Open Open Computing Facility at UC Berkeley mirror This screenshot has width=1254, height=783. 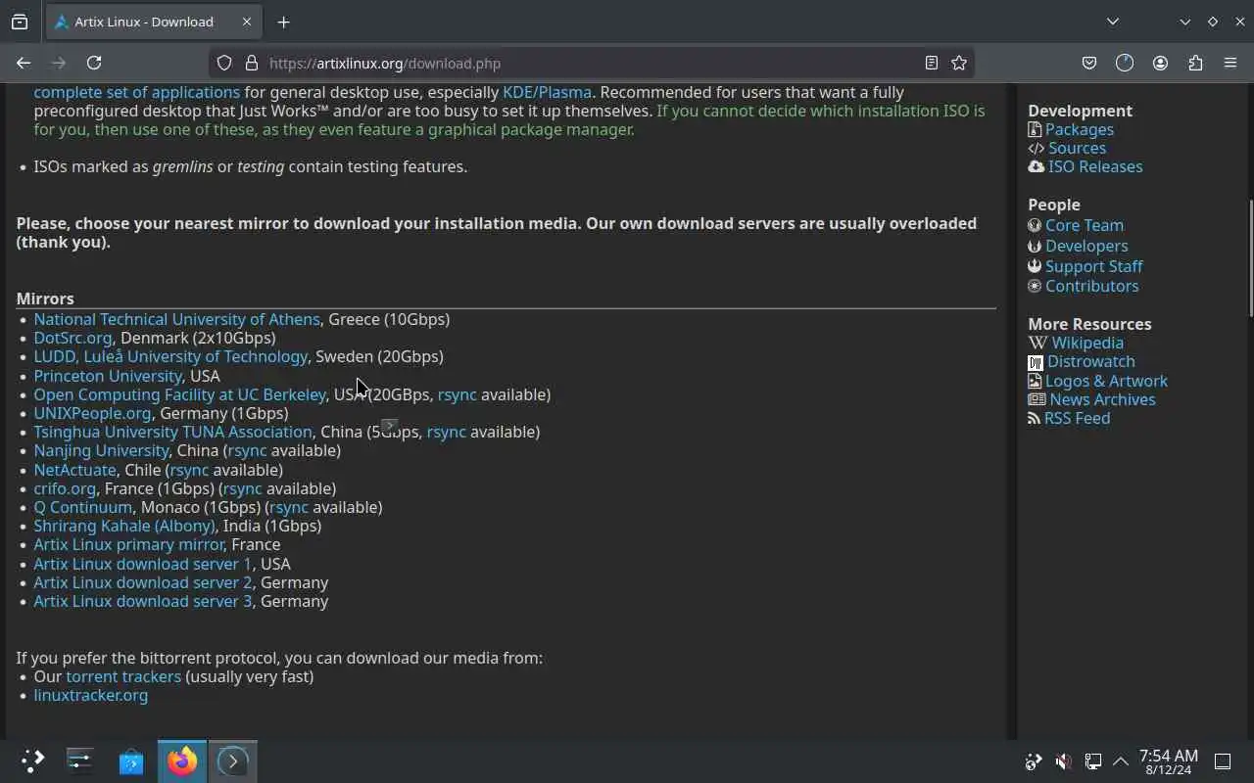(x=179, y=394)
